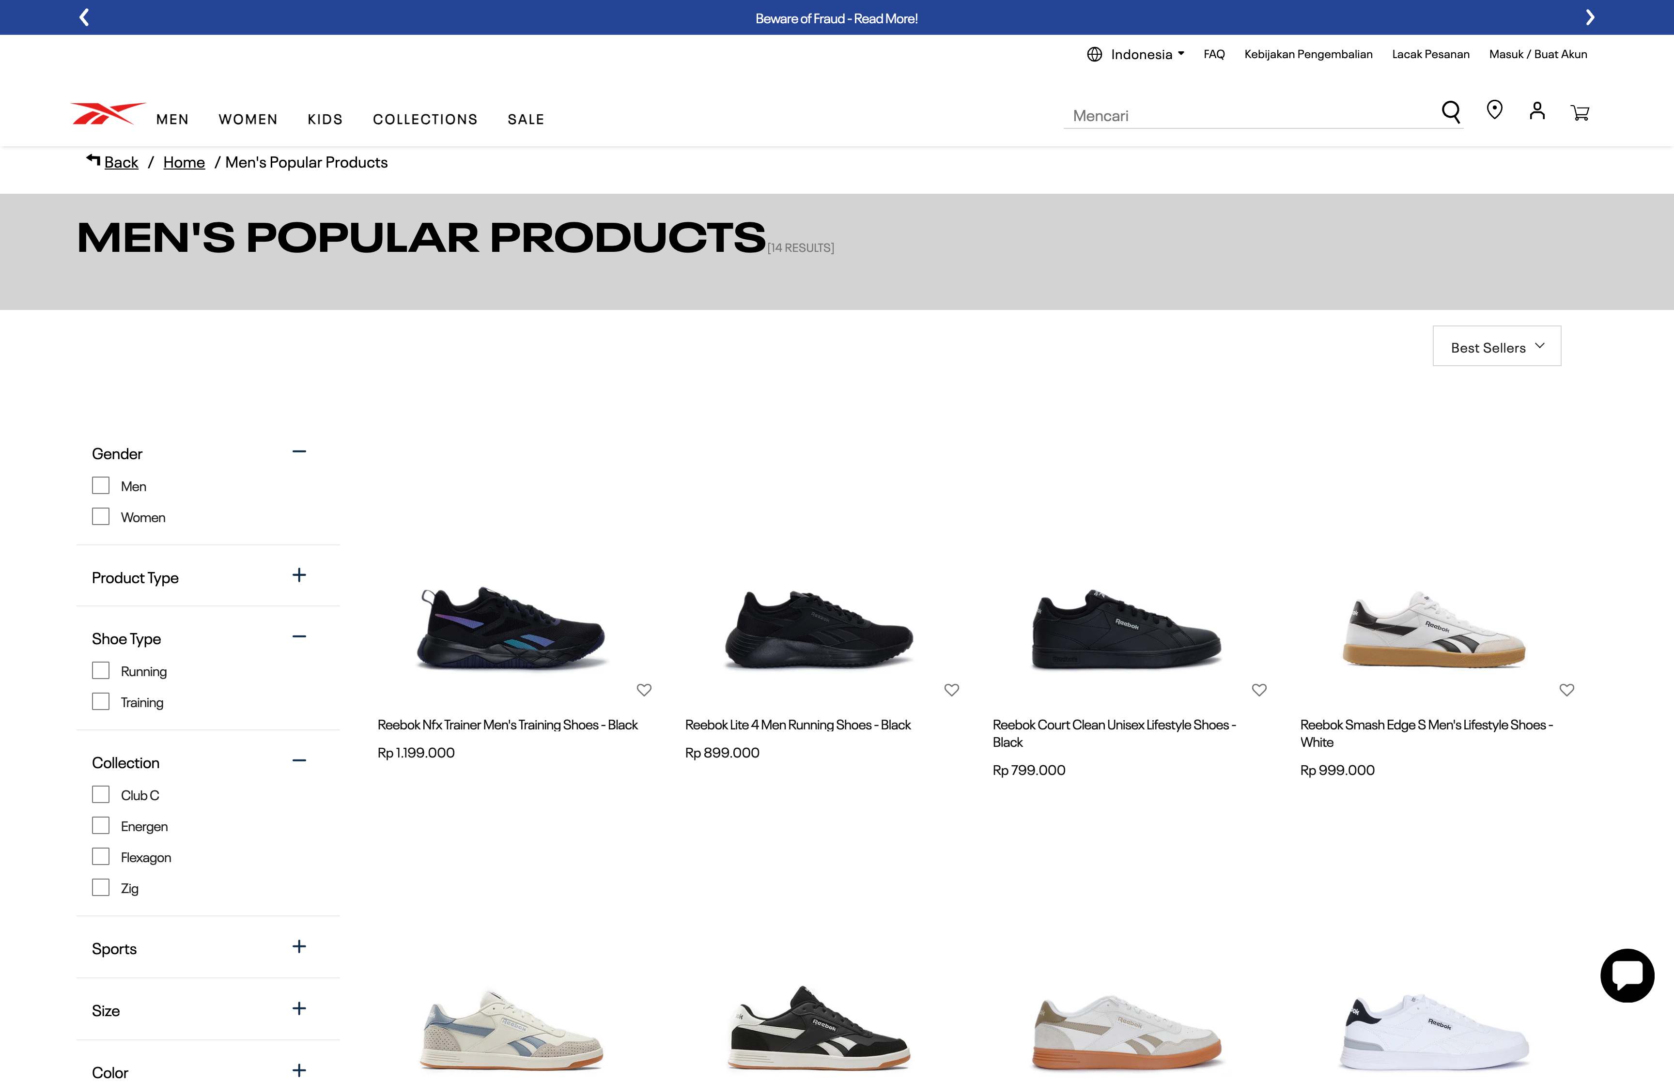Add Reebok Nfx Trainer to wishlist
This screenshot has width=1674, height=1082.
tap(643, 690)
